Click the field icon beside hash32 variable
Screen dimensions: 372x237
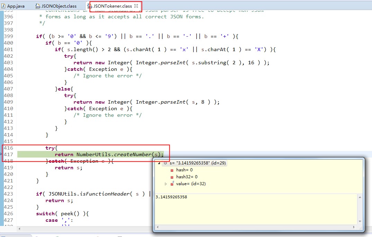172,177
